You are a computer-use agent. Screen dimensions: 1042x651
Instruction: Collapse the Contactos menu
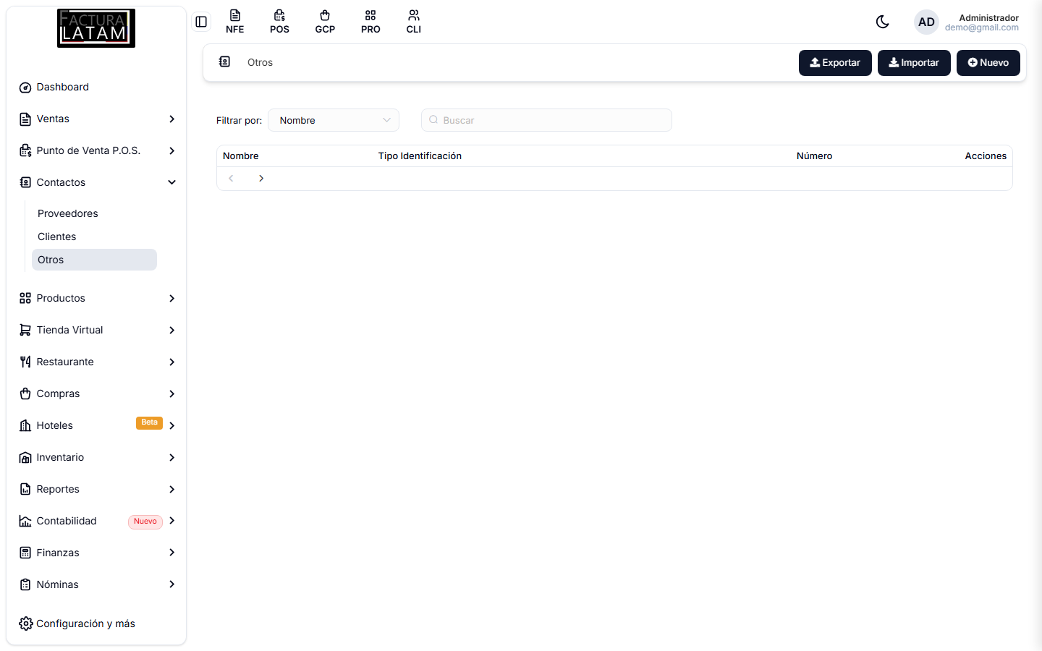96,182
